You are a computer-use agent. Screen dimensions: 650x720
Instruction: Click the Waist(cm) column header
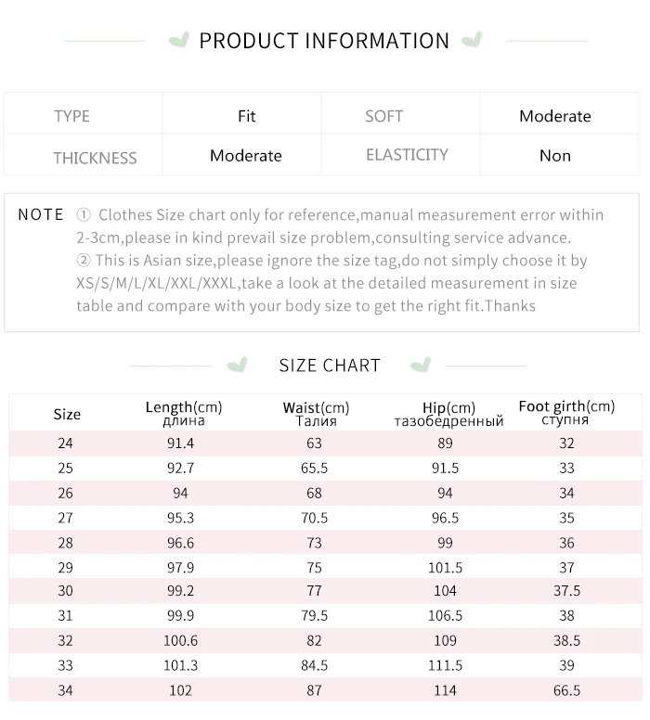click(317, 414)
